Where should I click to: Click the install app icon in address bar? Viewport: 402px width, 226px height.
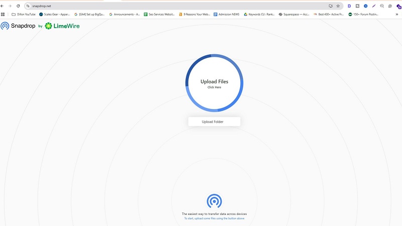tap(331, 6)
